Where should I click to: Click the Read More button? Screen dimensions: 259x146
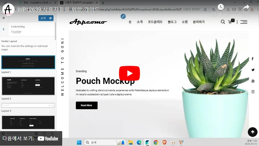point(87,105)
